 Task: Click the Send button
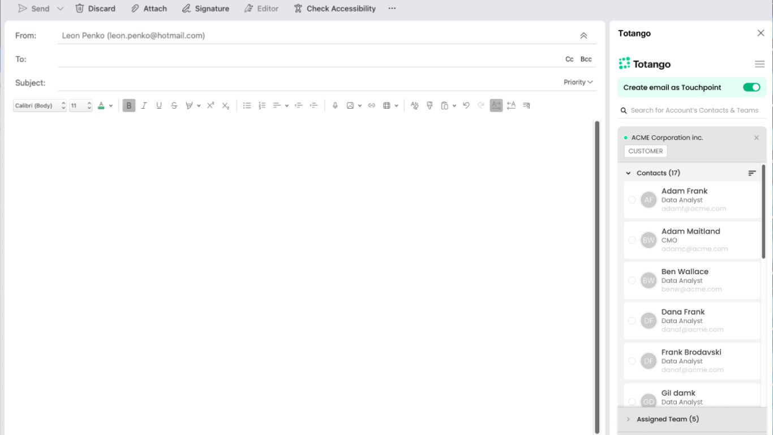pos(34,8)
